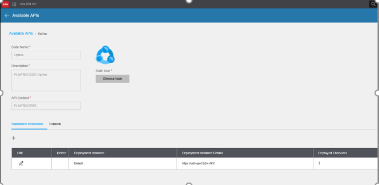Open search with the magnifier icon
379x185 pixels.
coord(373,4)
